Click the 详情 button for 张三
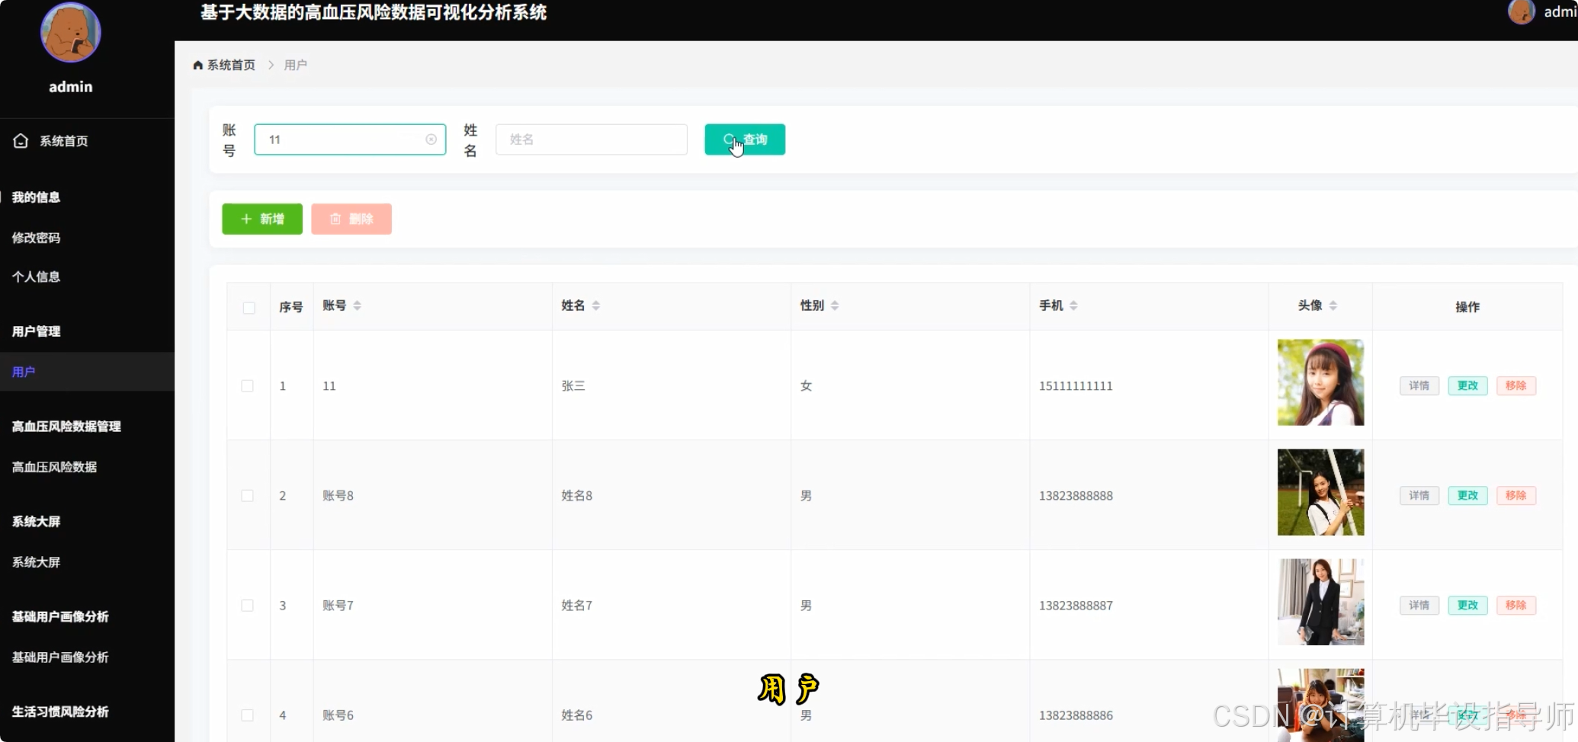1578x742 pixels. click(1419, 385)
